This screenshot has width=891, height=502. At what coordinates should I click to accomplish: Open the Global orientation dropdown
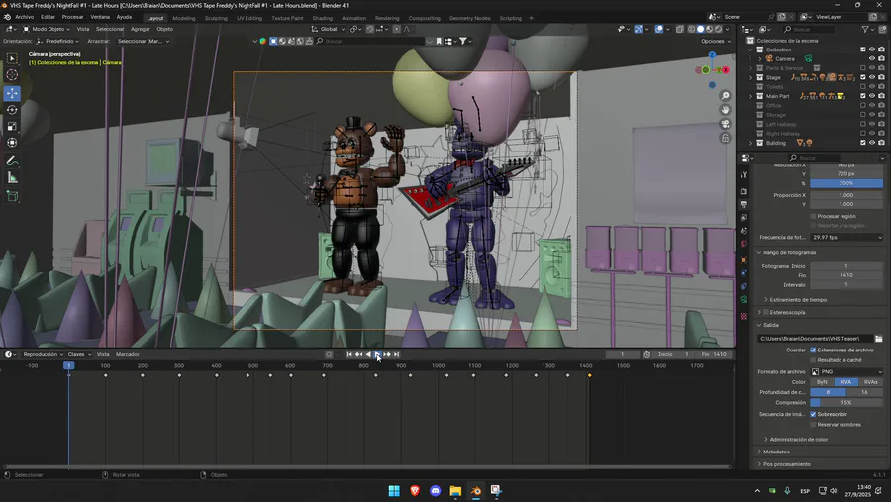(329, 29)
